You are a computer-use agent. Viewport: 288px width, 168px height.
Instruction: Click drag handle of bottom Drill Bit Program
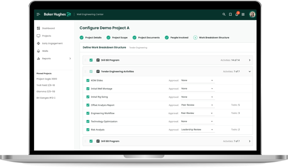pos(86,141)
